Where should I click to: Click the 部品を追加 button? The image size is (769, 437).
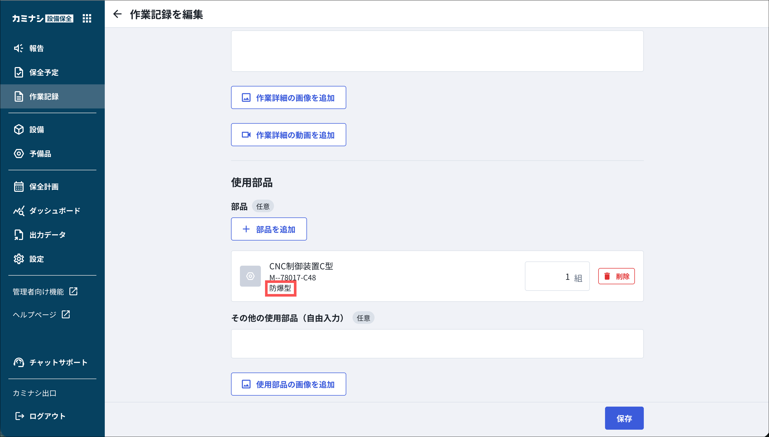click(x=268, y=229)
